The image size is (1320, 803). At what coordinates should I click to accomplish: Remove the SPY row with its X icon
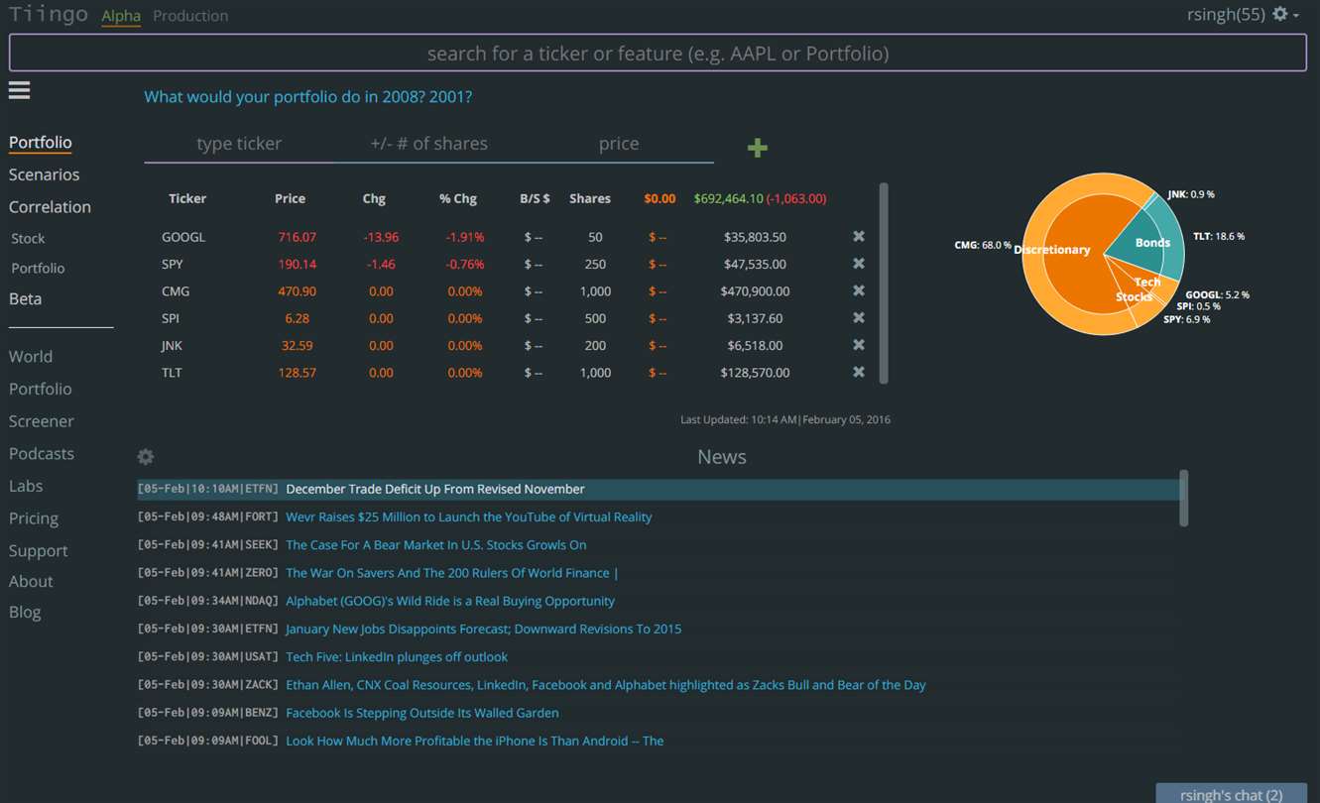(859, 264)
